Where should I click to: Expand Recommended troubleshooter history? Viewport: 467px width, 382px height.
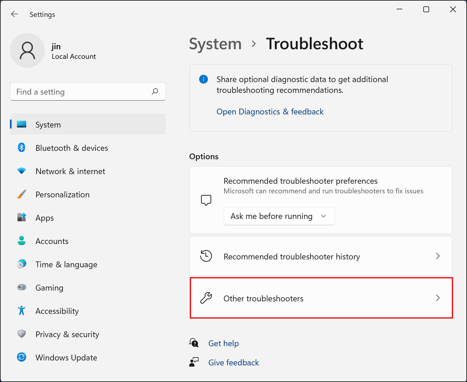click(x=321, y=256)
